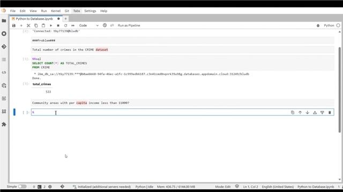The height and width of the screenshot is (192, 343).
Task: Click the 533 value in output table
Action: (48, 92)
